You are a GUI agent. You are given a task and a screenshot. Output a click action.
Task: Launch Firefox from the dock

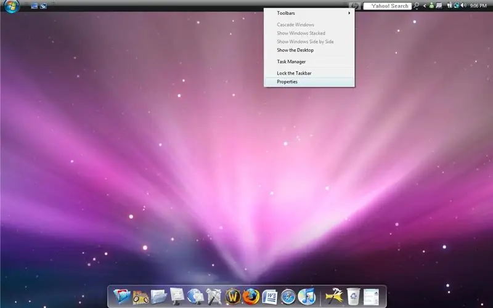251,297
